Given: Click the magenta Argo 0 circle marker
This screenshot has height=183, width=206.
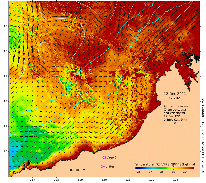Looking at the screenshot, I should point(104,157).
